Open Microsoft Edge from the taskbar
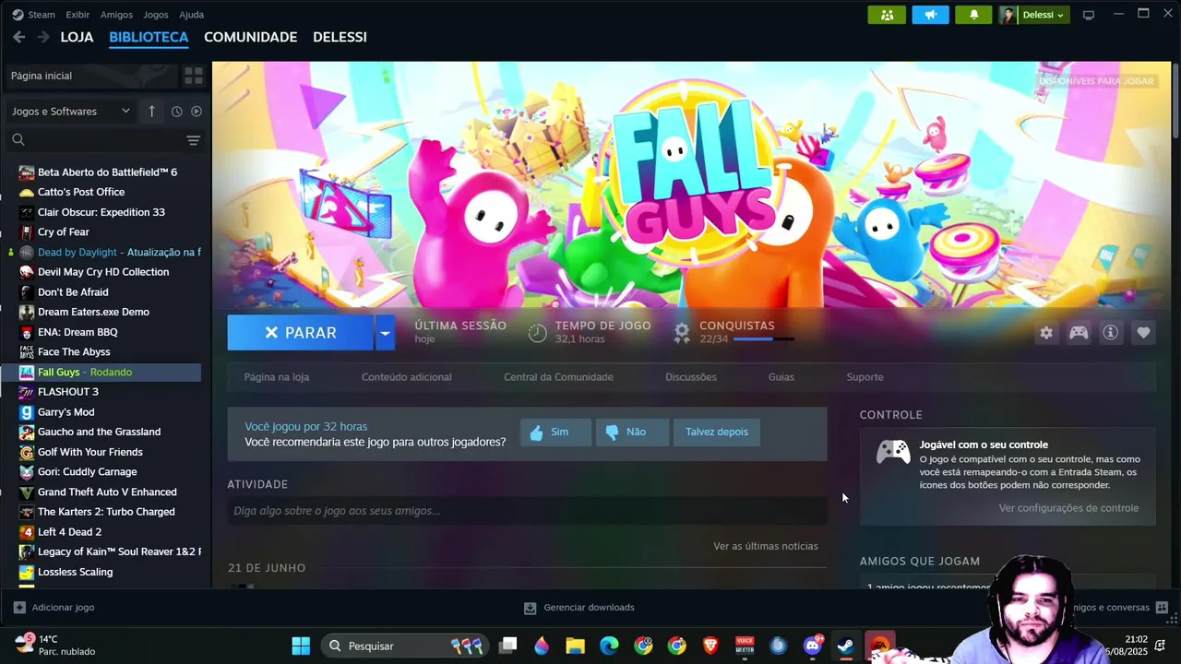 pyautogui.click(x=609, y=646)
